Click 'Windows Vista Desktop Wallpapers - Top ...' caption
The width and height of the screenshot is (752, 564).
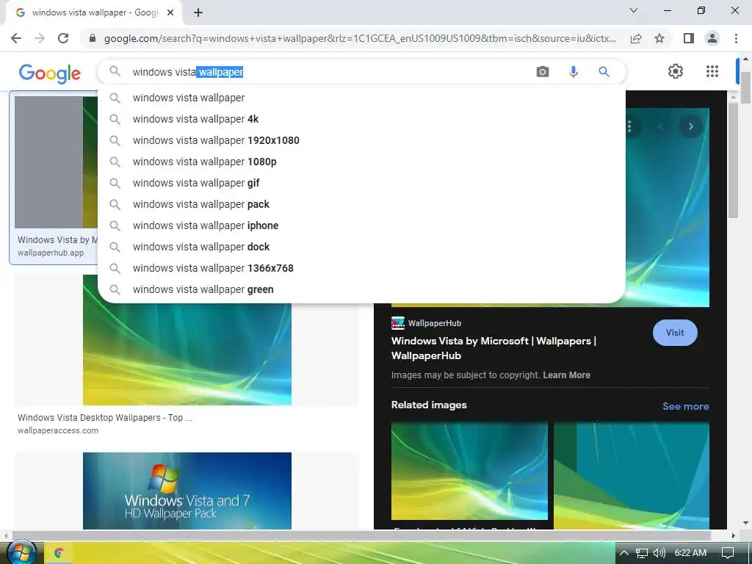pos(105,418)
